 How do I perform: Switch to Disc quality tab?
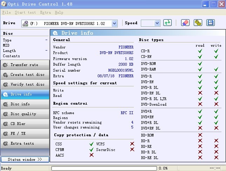pyautogui.click(x=25, y=114)
